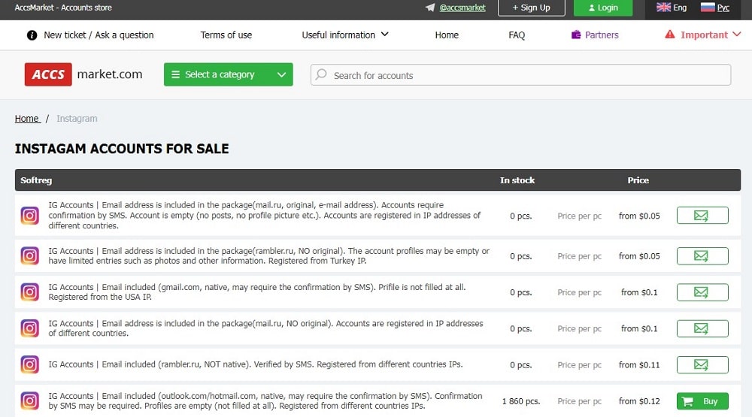
Task: Click the red warning triangle icon
Action: 669,35
